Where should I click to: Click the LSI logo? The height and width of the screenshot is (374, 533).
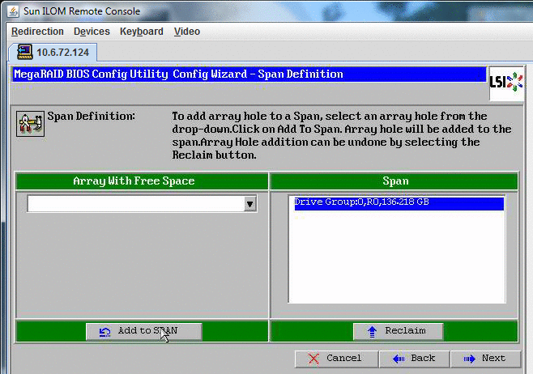point(505,83)
